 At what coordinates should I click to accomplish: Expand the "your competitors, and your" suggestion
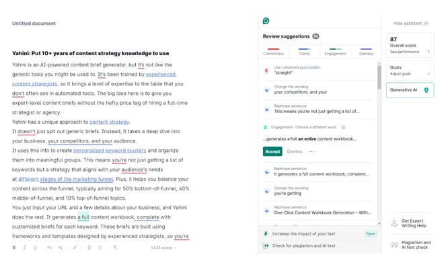click(x=318, y=89)
